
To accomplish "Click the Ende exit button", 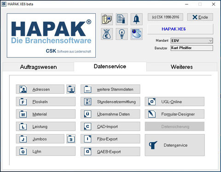I will tap(200, 17).
